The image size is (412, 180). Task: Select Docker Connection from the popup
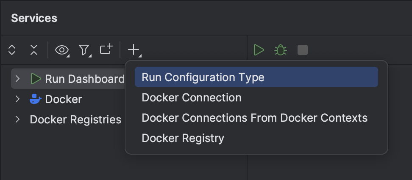point(192,98)
